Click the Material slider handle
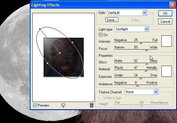This screenshot has height=123, width=177. pos(146,71)
